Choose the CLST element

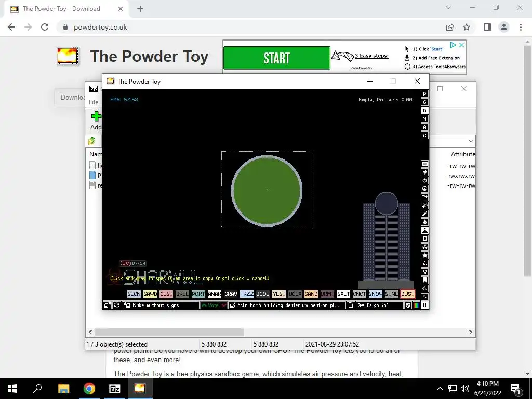click(166, 294)
